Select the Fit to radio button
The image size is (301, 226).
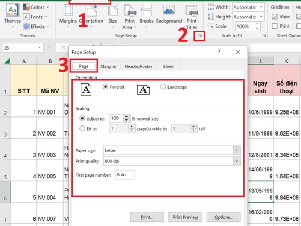pyautogui.click(x=82, y=128)
